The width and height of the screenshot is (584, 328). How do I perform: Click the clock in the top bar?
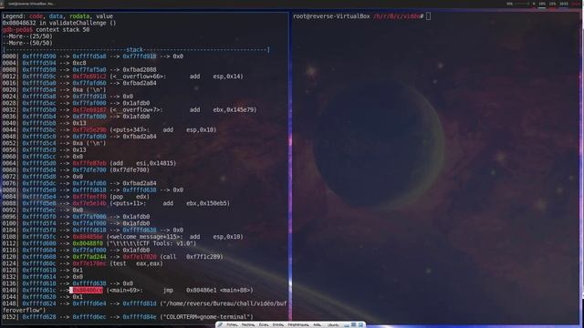pyautogui.click(x=564, y=4)
